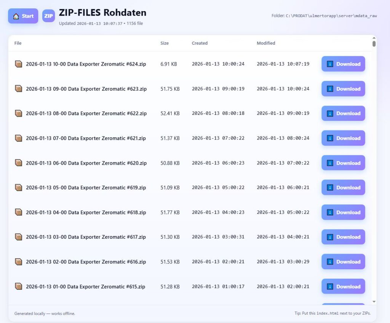The width and height of the screenshot is (390, 323).
Task: Download the 08-00 Zeromatic #622.zip file
Action: [343, 113]
